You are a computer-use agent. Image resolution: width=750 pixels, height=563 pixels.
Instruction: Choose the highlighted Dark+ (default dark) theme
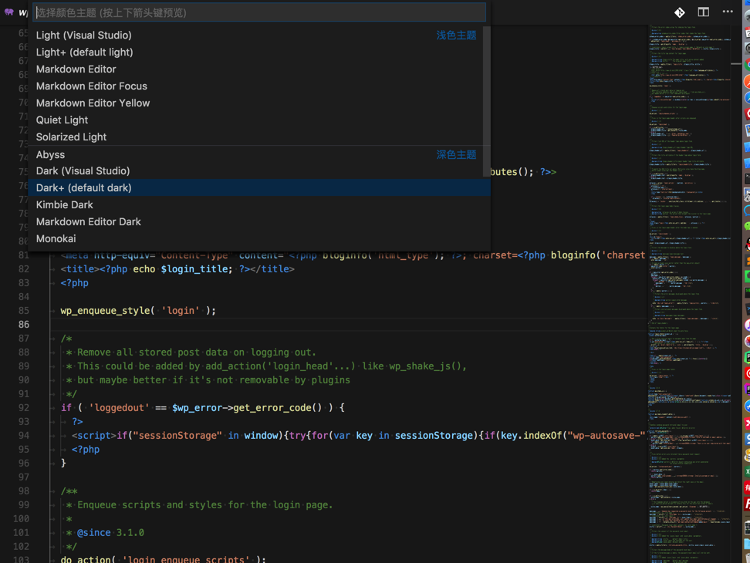tap(259, 188)
